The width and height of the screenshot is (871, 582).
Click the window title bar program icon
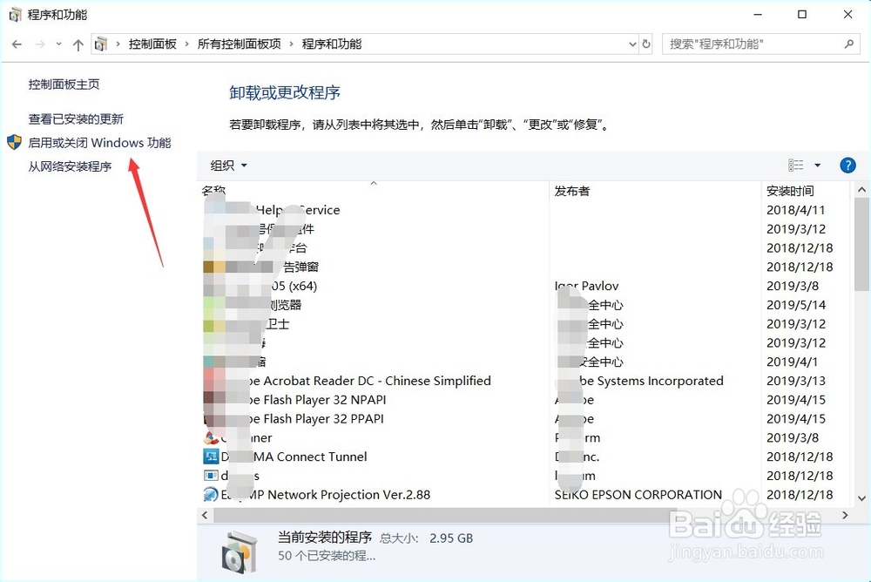pyautogui.click(x=15, y=15)
